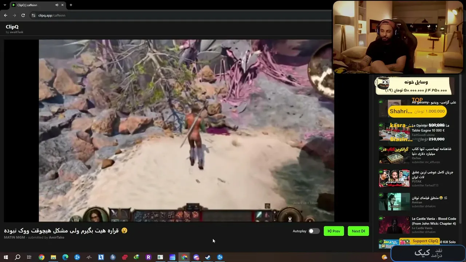466x262 pixels.
Task: Close the ClipQ | caffeinn tab
Action: pyautogui.click(x=63, y=5)
